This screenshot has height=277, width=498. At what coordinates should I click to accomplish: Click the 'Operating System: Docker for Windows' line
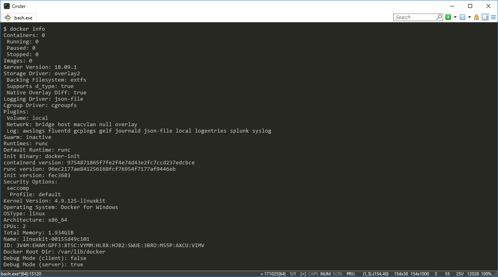click(x=61, y=207)
